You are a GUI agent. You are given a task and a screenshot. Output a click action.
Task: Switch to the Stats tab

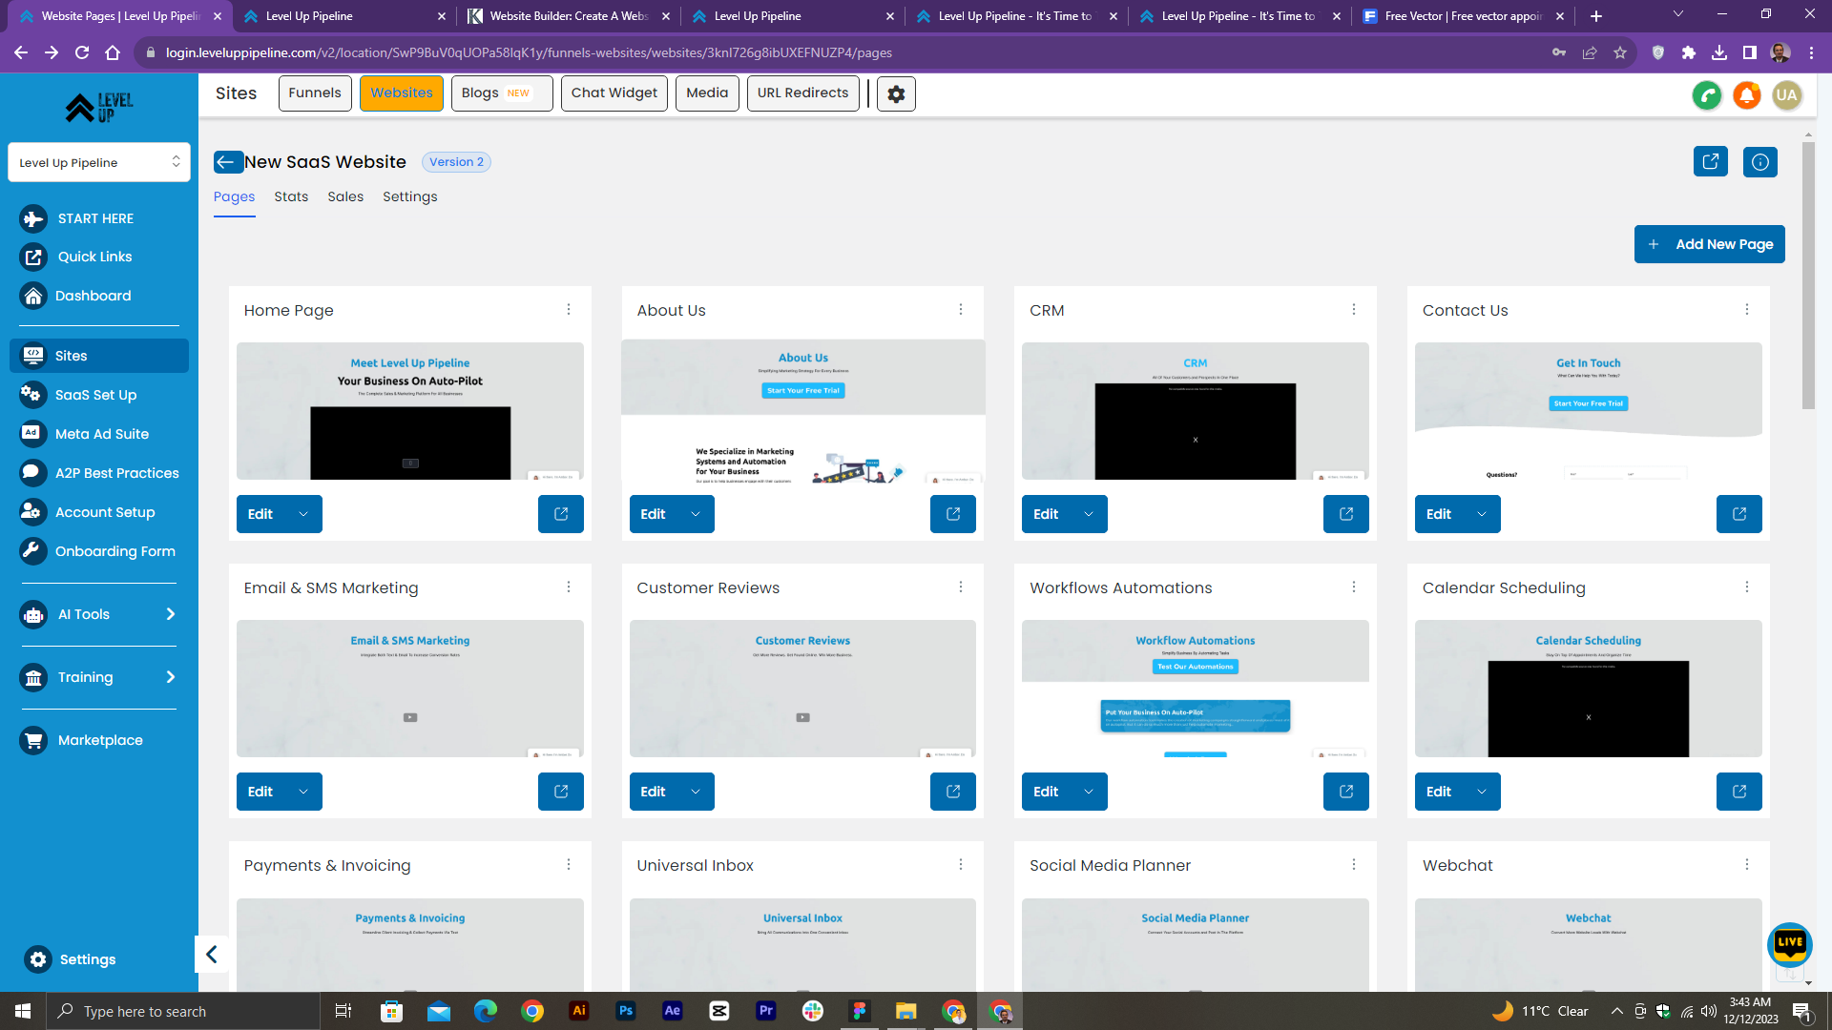(291, 196)
